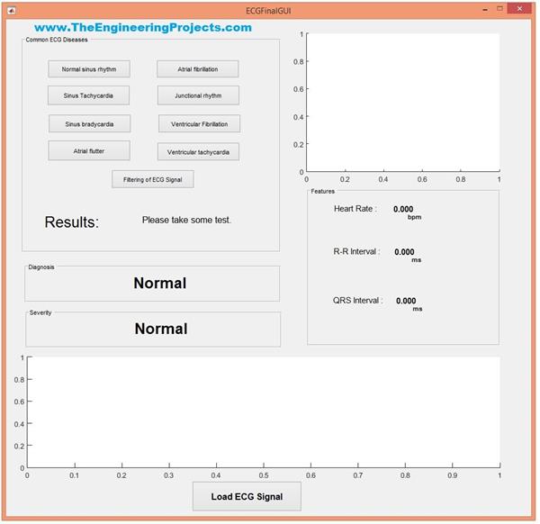Click the R-R Interval value field
The width and height of the screenshot is (540, 524).
tap(405, 252)
